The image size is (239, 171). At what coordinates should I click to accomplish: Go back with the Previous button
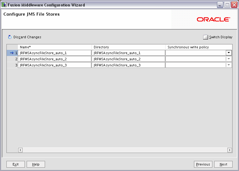203,164
